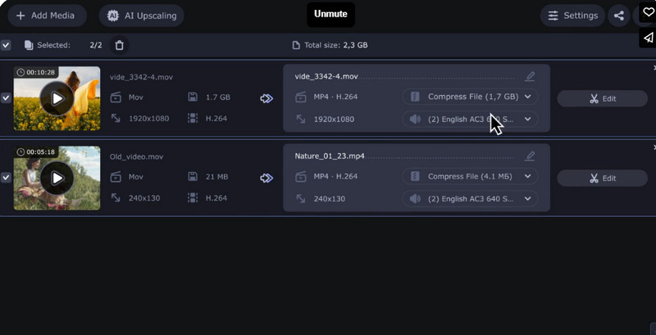Click the 1.7 GB disk size icon
The width and height of the screenshot is (656, 335).
193,97
